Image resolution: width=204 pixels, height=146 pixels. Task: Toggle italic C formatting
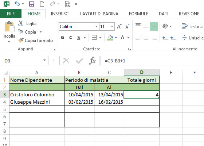click(71, 38)
